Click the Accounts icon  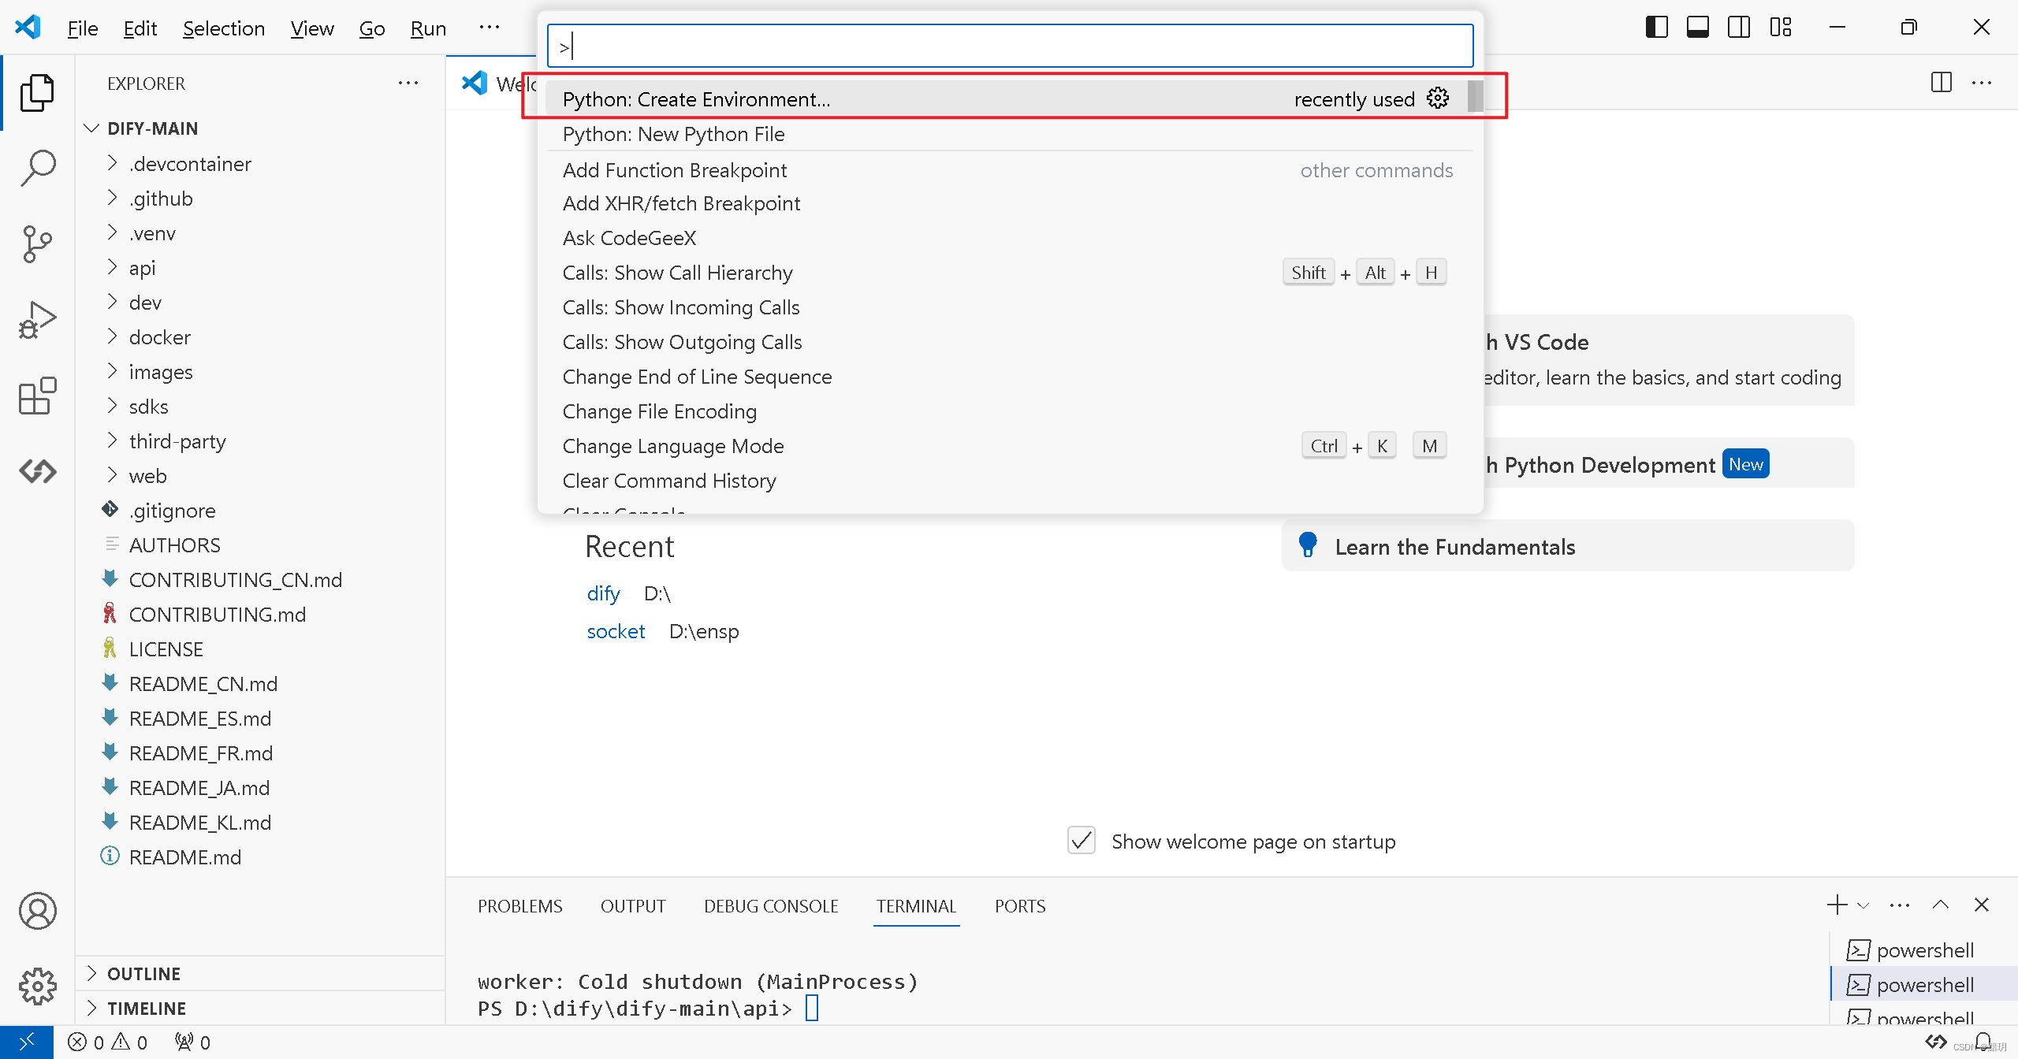pos(37,911)
